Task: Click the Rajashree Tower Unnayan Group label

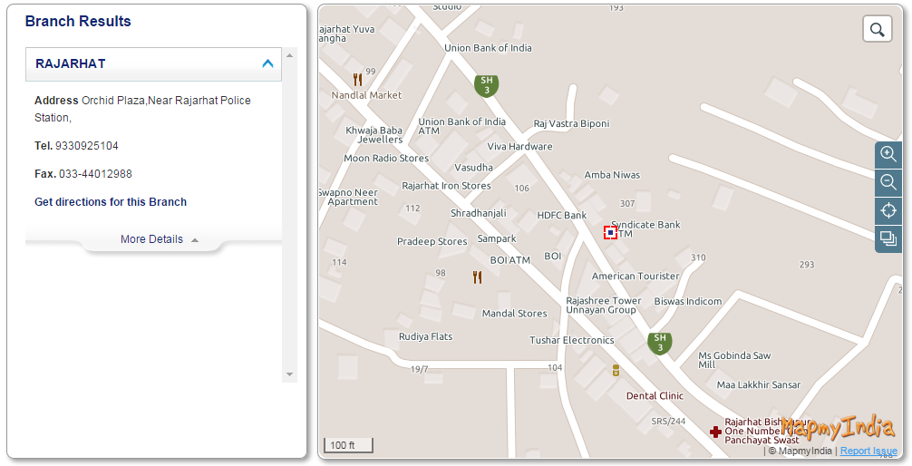Action: [x=603, y=306]
